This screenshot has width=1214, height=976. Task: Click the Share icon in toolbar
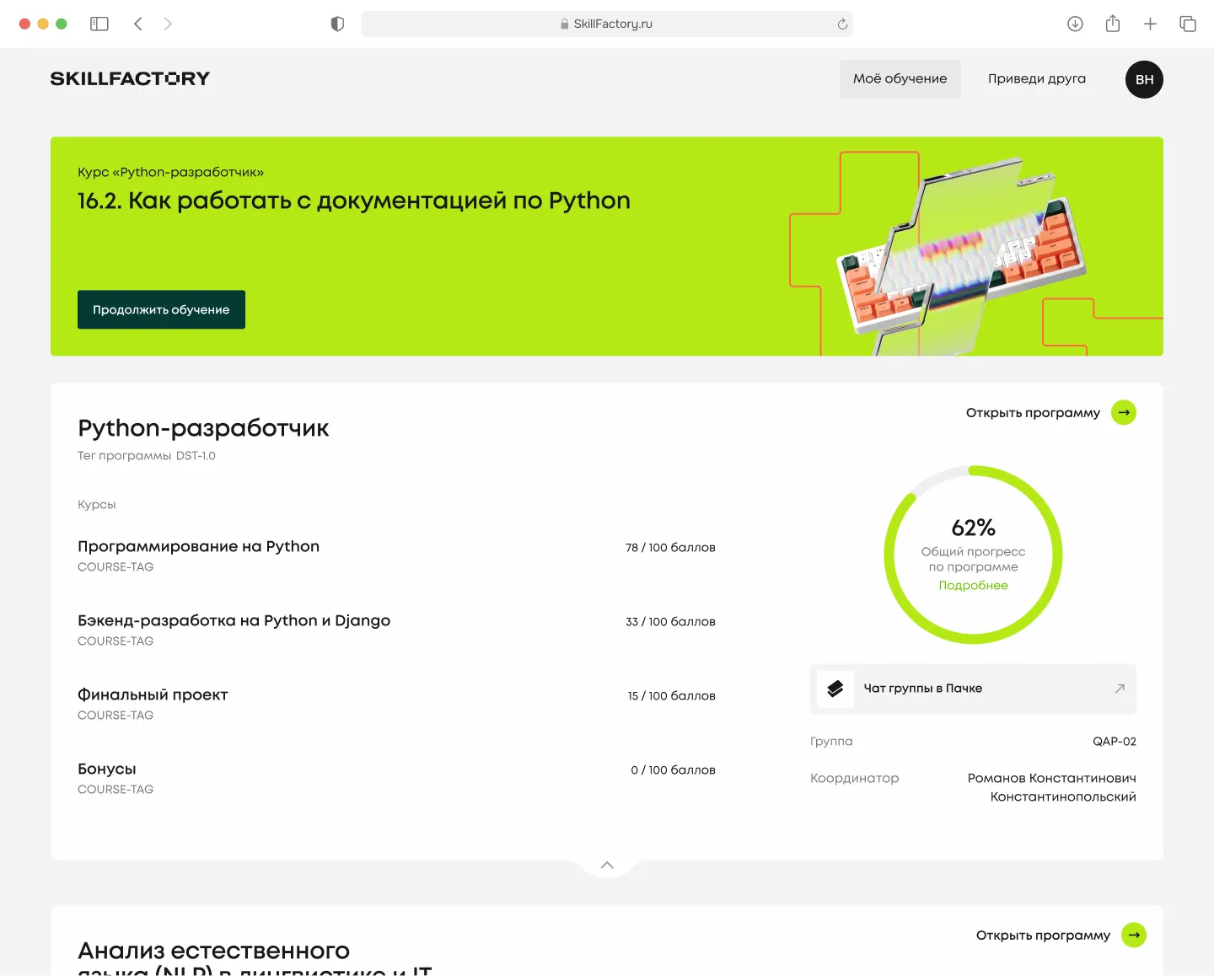1113,24
